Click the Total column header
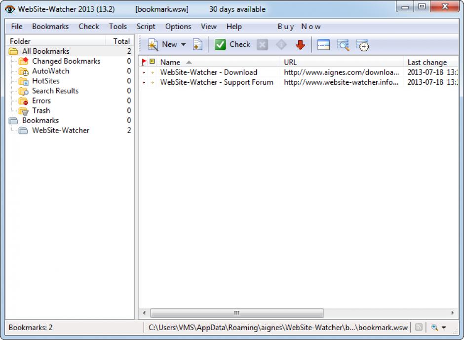The height and width of the screenshot is (340, 464). click(119, 41)
